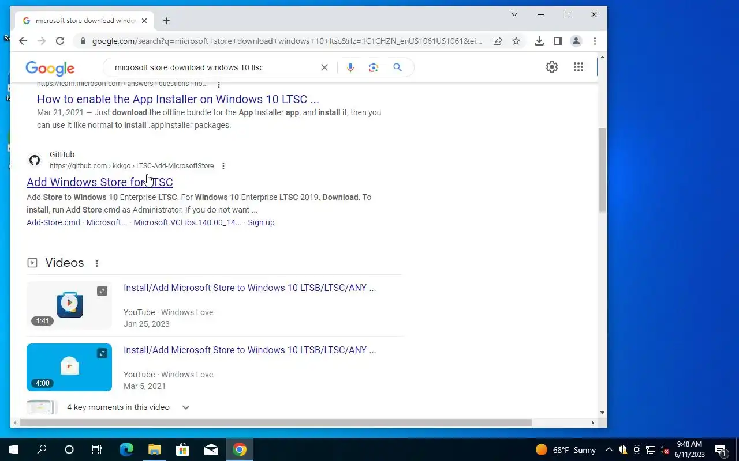Open Microsoft.VCLibs.140.00_14 sitelink

tap(188, 222)
